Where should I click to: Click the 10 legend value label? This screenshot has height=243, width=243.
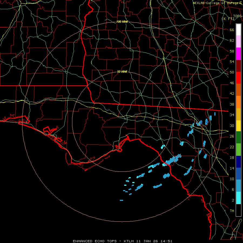(x=232, y=179)
